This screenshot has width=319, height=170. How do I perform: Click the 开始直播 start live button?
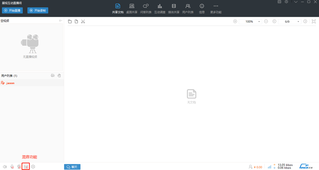(13, 10)
